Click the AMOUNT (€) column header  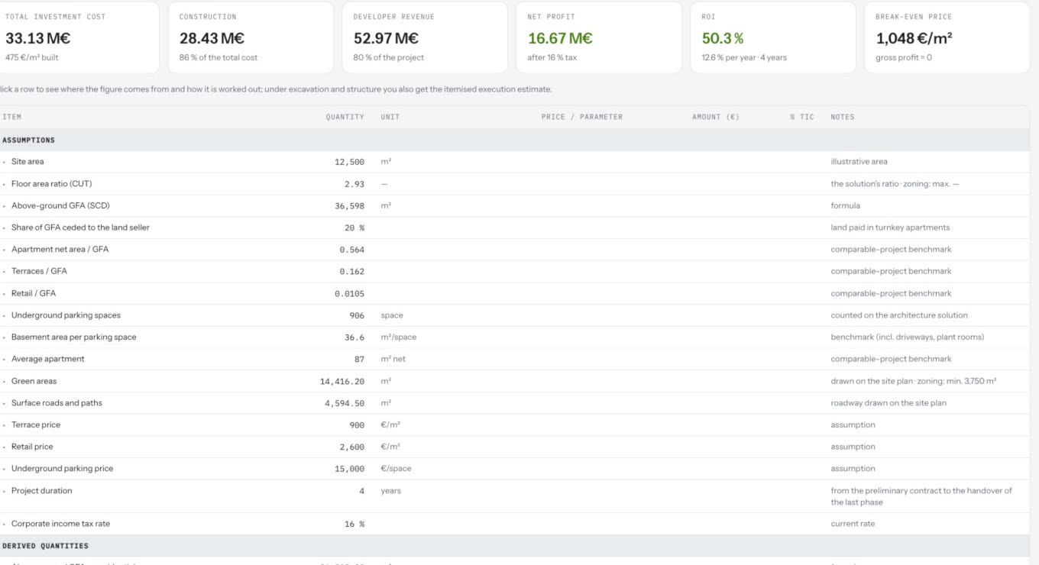(x=716, y=117)
